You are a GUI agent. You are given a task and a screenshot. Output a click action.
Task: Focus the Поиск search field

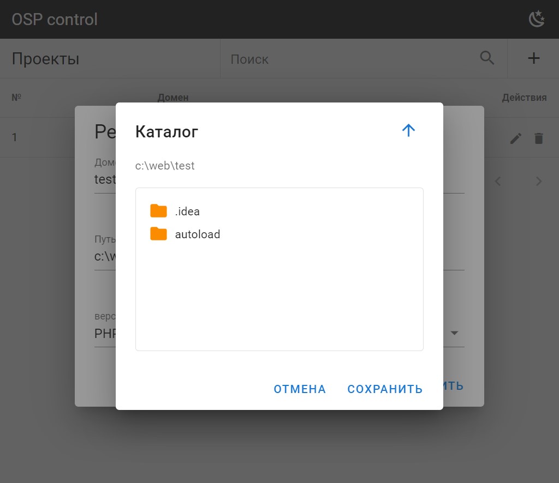point(349,59)
